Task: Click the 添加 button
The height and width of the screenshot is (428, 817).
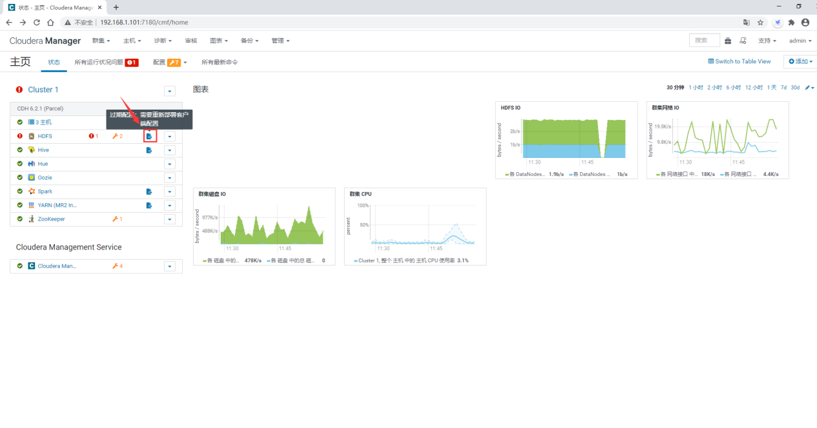Action: (x=800, y=61)
